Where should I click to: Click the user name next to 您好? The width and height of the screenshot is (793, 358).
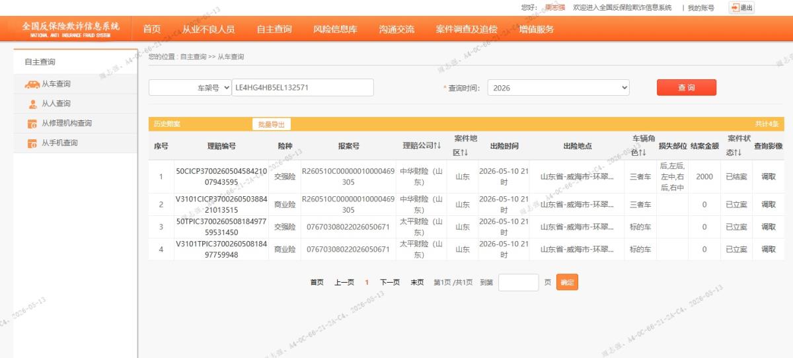[555, 8]
